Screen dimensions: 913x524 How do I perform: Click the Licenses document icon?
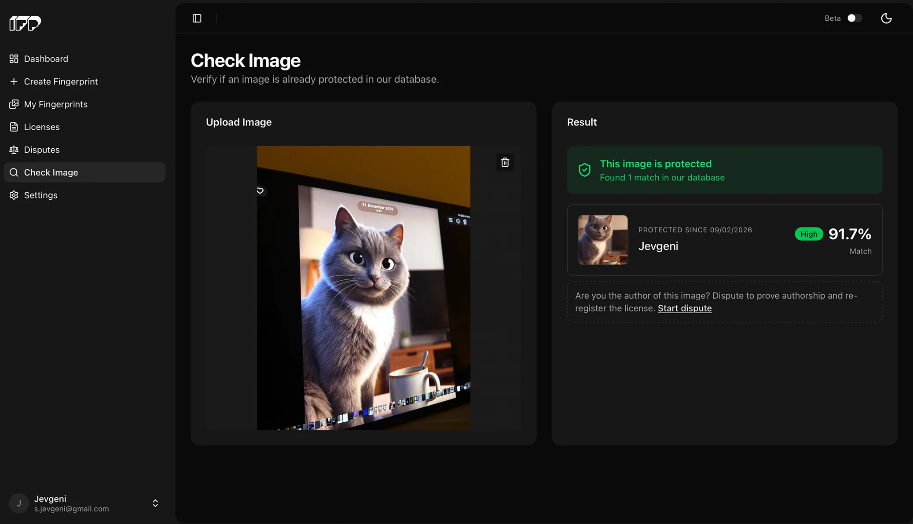[14, 127]
